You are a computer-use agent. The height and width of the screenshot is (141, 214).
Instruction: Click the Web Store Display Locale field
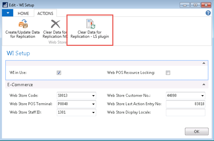coord(185,112)
